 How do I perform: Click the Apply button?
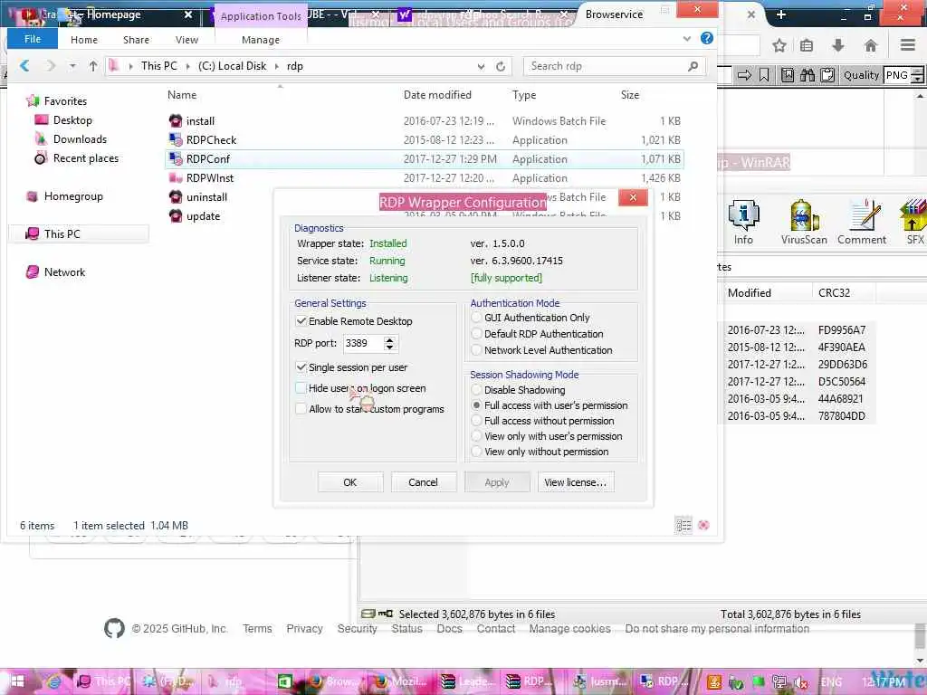(497, 482)
